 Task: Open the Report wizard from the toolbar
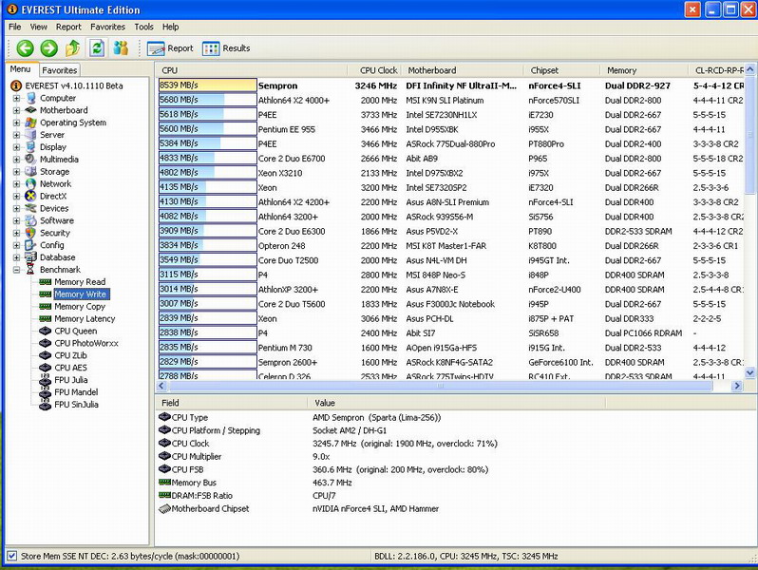coord(170,48)
